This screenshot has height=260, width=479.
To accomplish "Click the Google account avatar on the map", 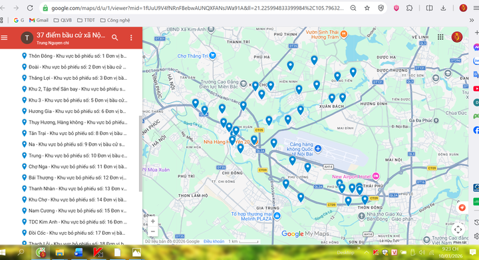I will 457,37.
